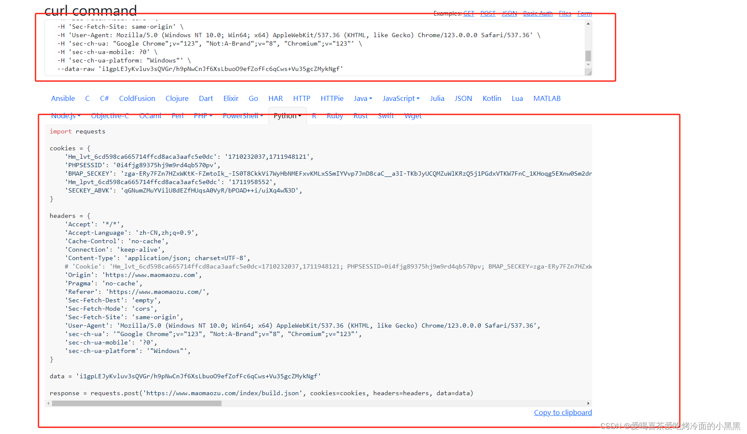747x434 pixels.
Task: Expand the Java dropdown tab
Action: click(x=363, y=98)
